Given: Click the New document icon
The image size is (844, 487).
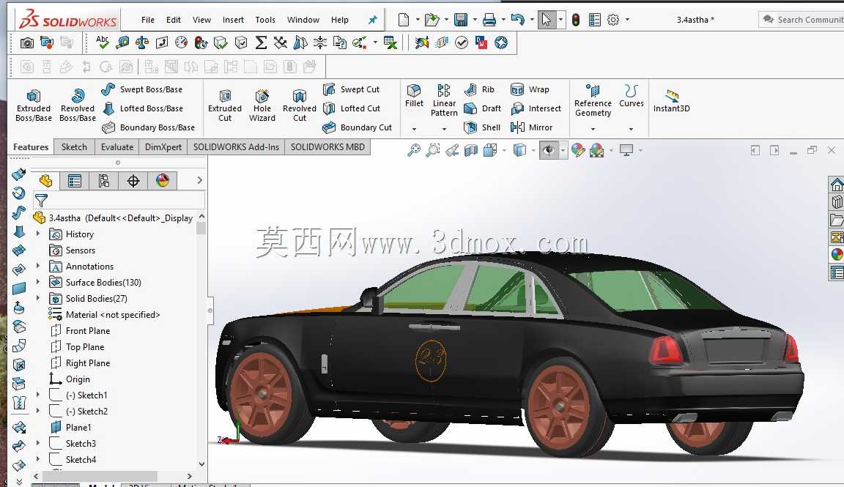Looking at the screenshot, I should [x=403, y=20].
